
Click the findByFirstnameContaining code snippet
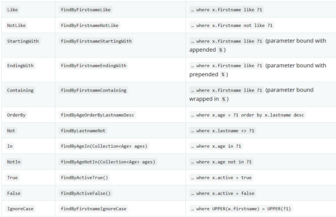[94, 90]
